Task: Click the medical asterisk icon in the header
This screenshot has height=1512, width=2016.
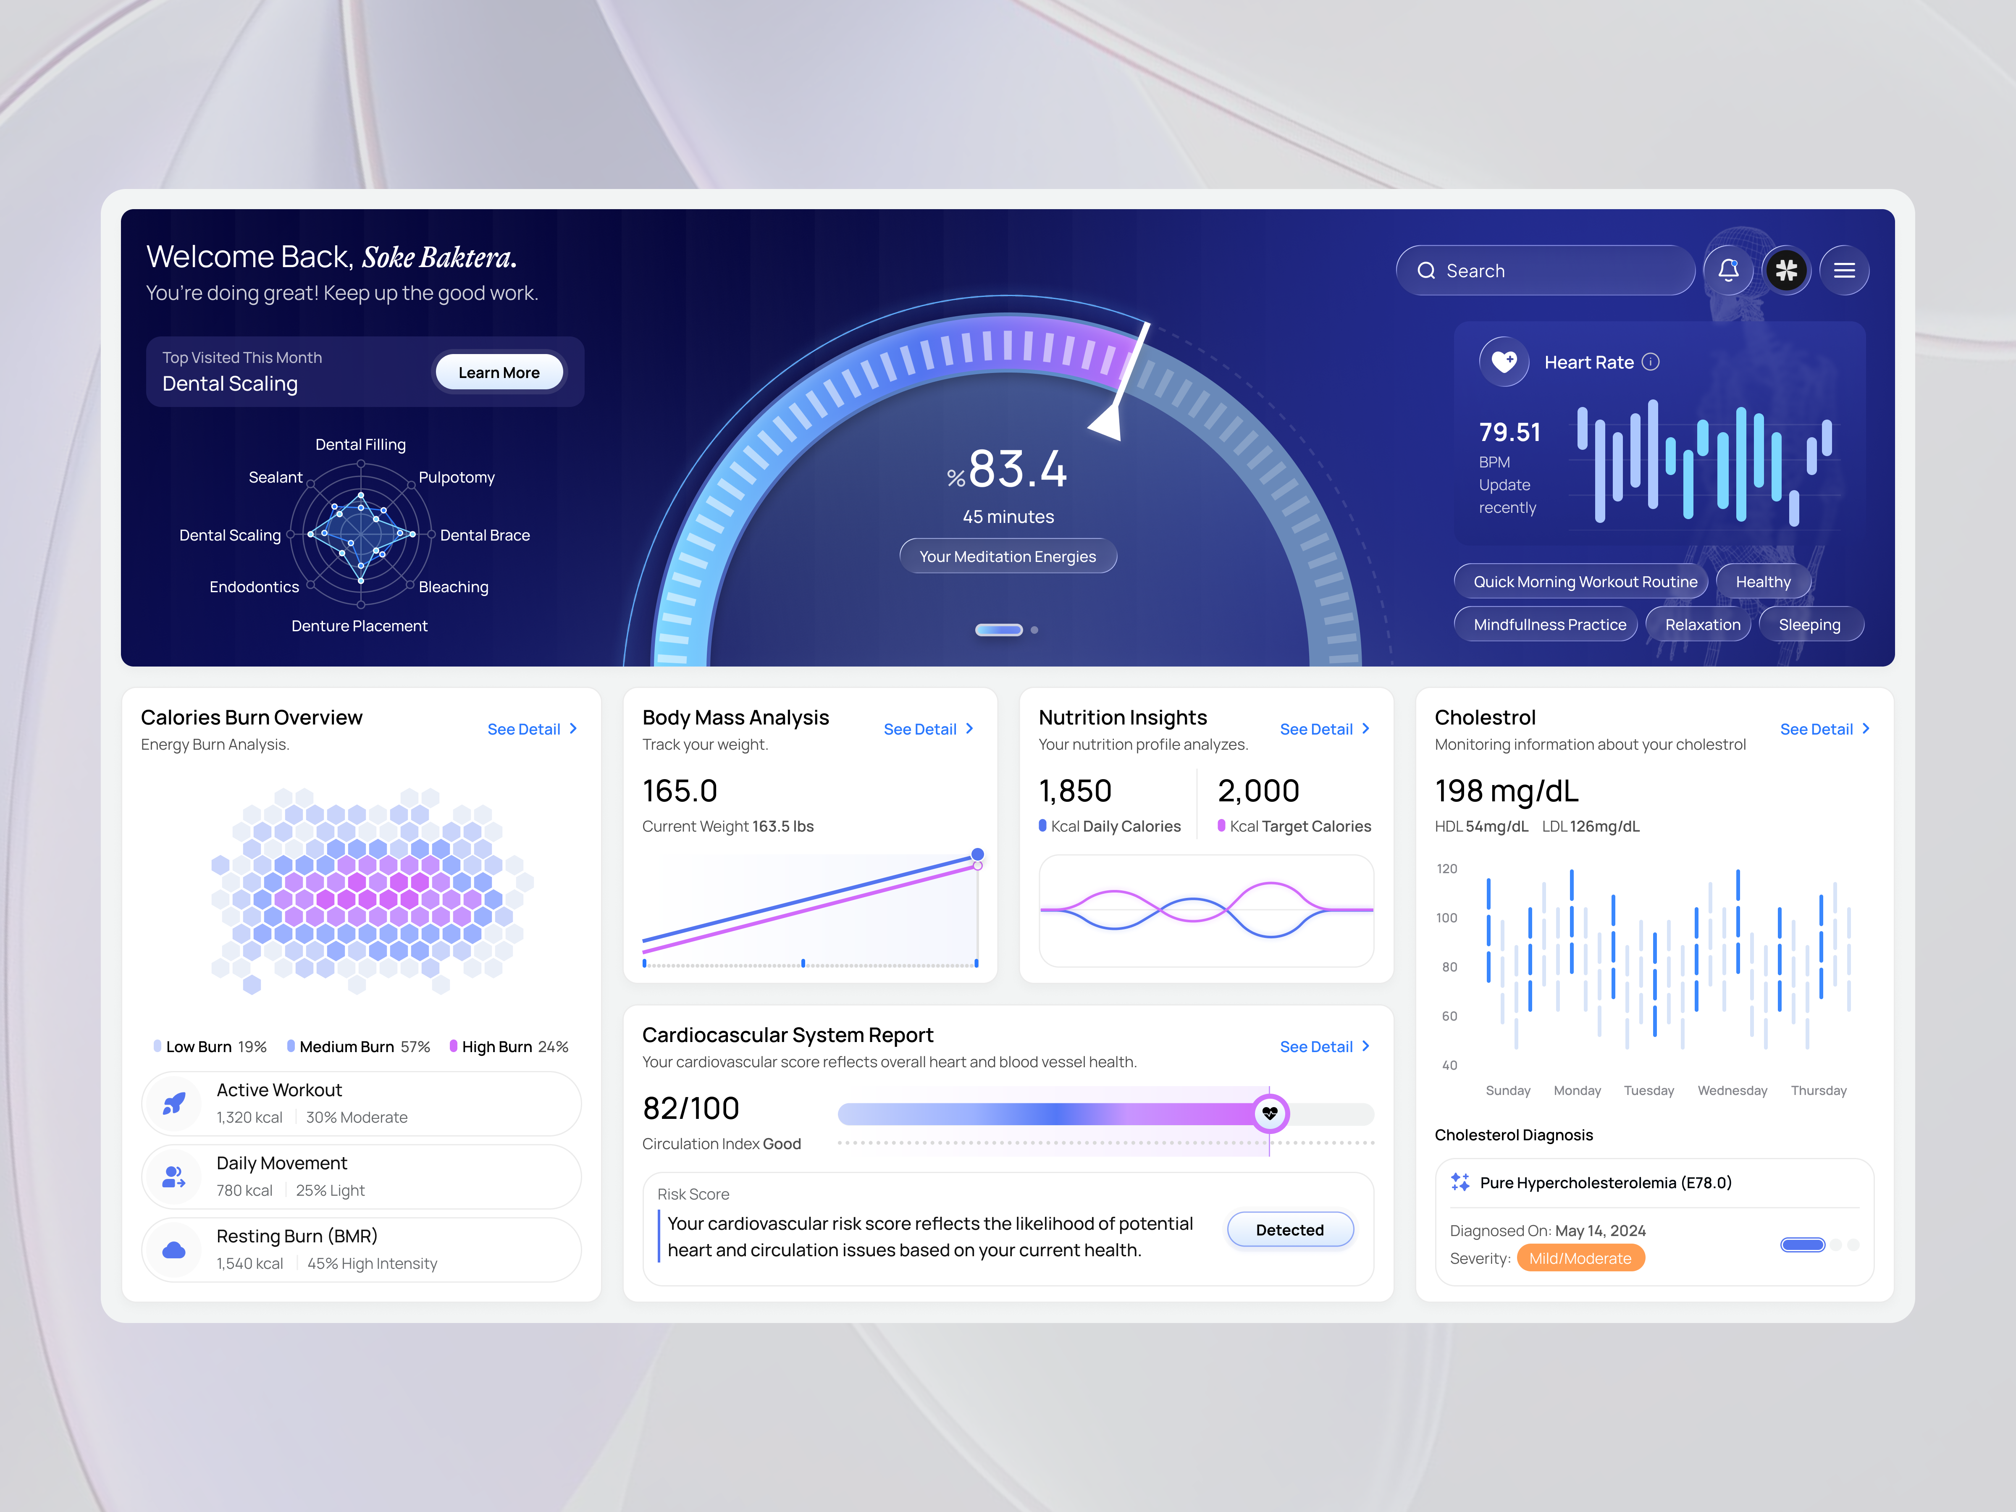Action: (x=1787, y=270)
